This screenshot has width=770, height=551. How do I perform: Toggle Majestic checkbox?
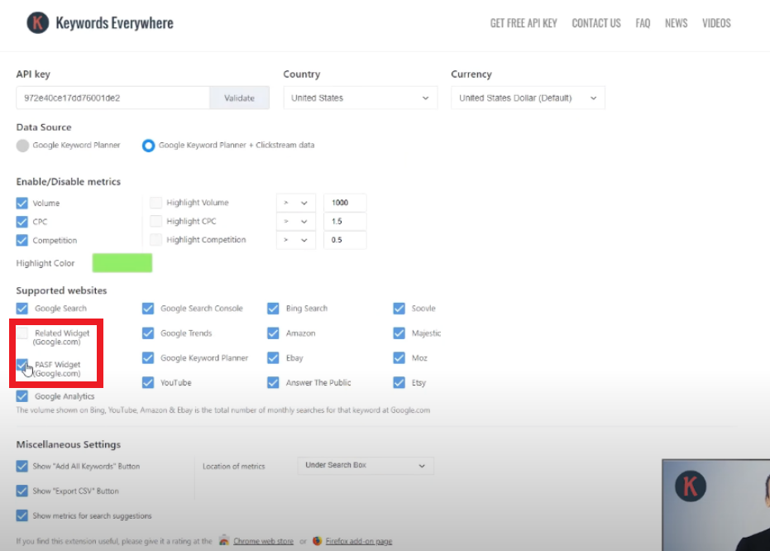(399, 333)
